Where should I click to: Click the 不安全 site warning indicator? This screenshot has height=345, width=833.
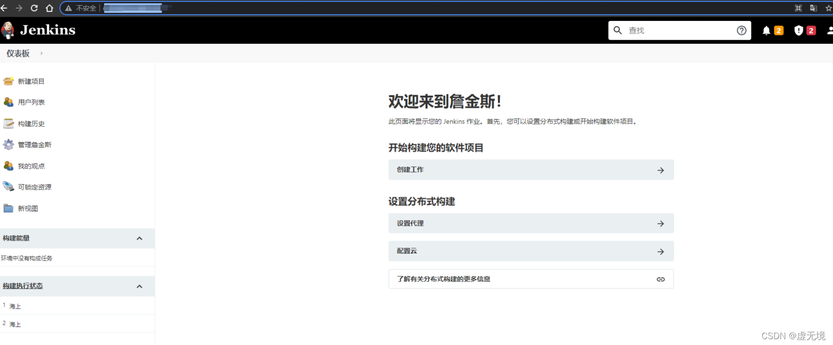[81, 8]
